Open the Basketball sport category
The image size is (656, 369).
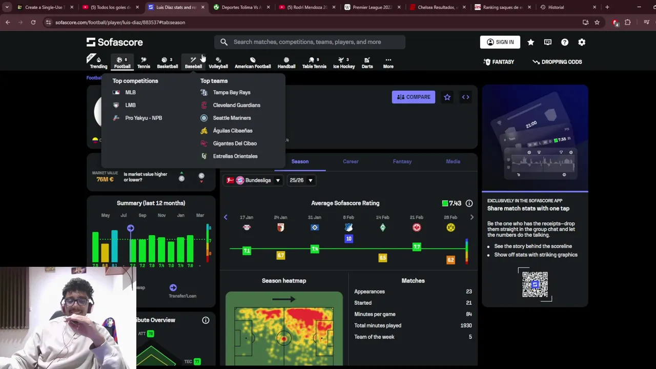pos(167,62)
